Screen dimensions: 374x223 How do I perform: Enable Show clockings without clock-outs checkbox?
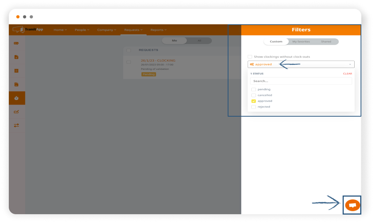[x=250, y=57]
